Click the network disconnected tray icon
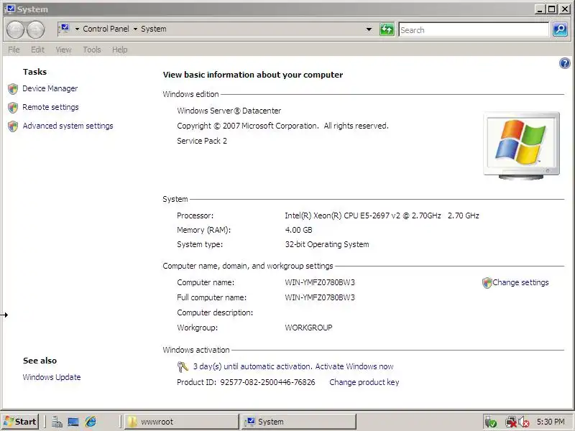Image resolution: width=575 pixels, height=431 pixels. click(510, 422)
